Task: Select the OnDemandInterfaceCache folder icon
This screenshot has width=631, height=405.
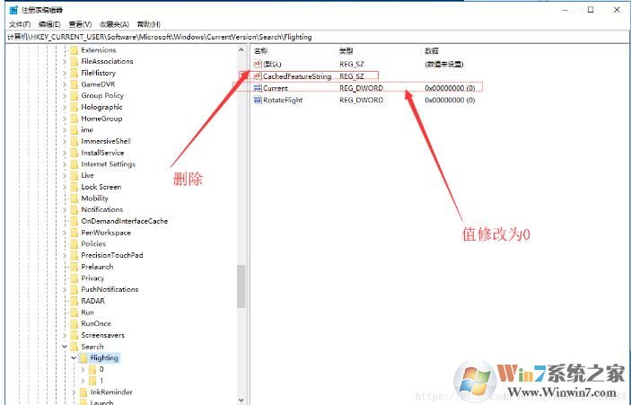Action: click(x=74, y=221)
